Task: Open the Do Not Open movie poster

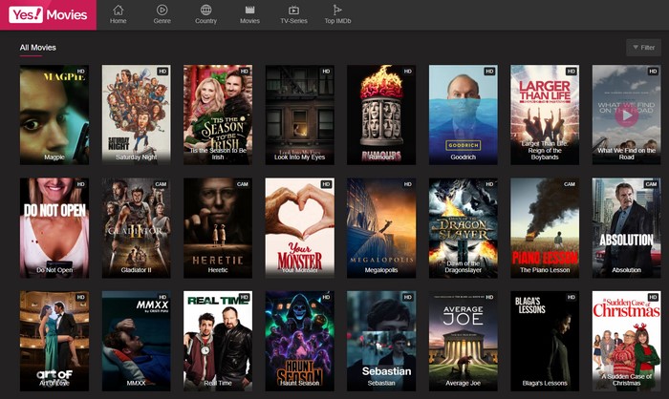Action: [x=54, y=228]
